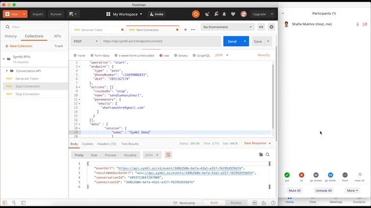Open the response Headers tab
The width and height of the screenshot is (371, 208).
(x=107, y=144)
